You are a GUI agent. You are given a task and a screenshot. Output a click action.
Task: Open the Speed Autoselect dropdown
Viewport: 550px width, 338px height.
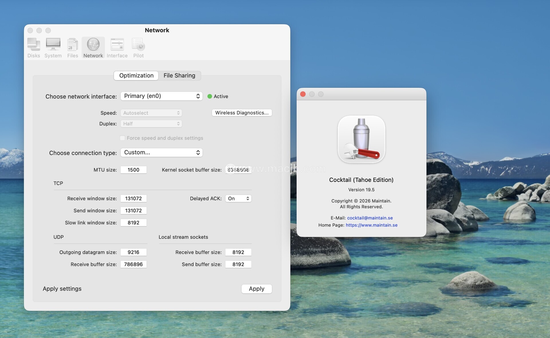coord(151,113)
